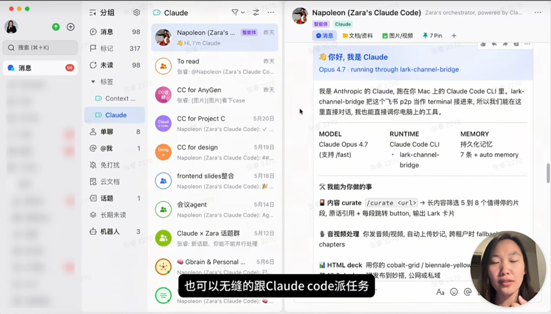Open the CC for design chat

point(215,152)
